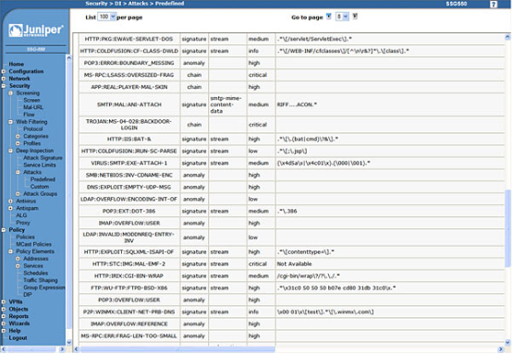Viewport: 512px width, 354px height.
Task: Open the Group Expression link
Action: click(x=44, y=287)
